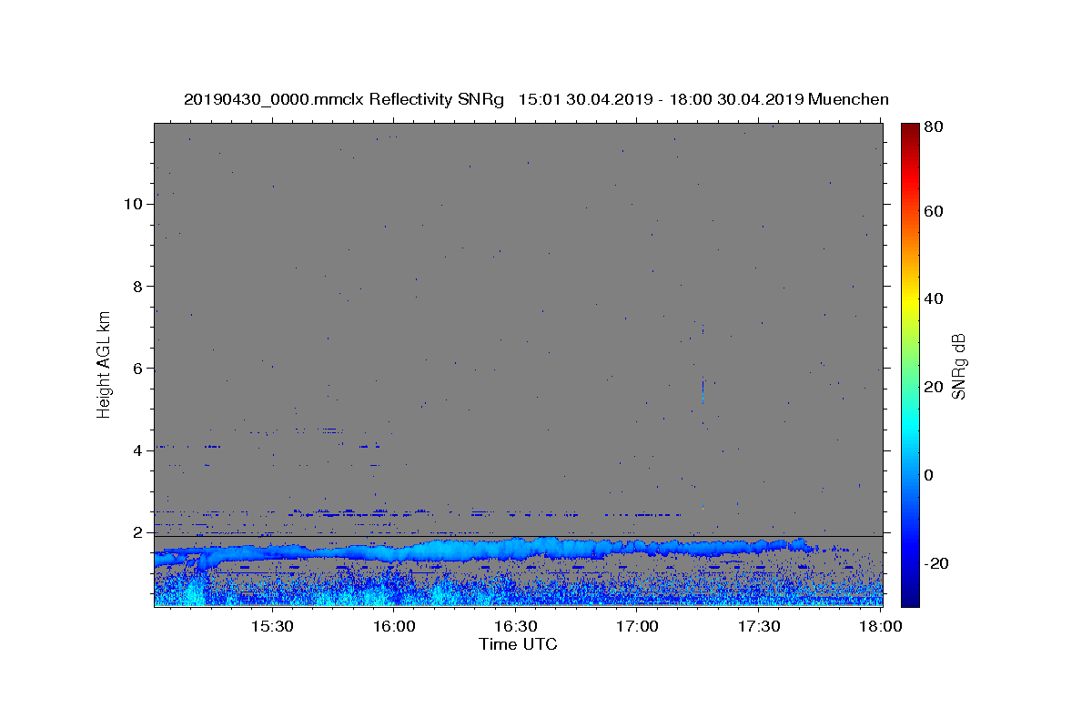Click the 16:30 time tick label
The image size is (1092, 728).
(515, 627)
